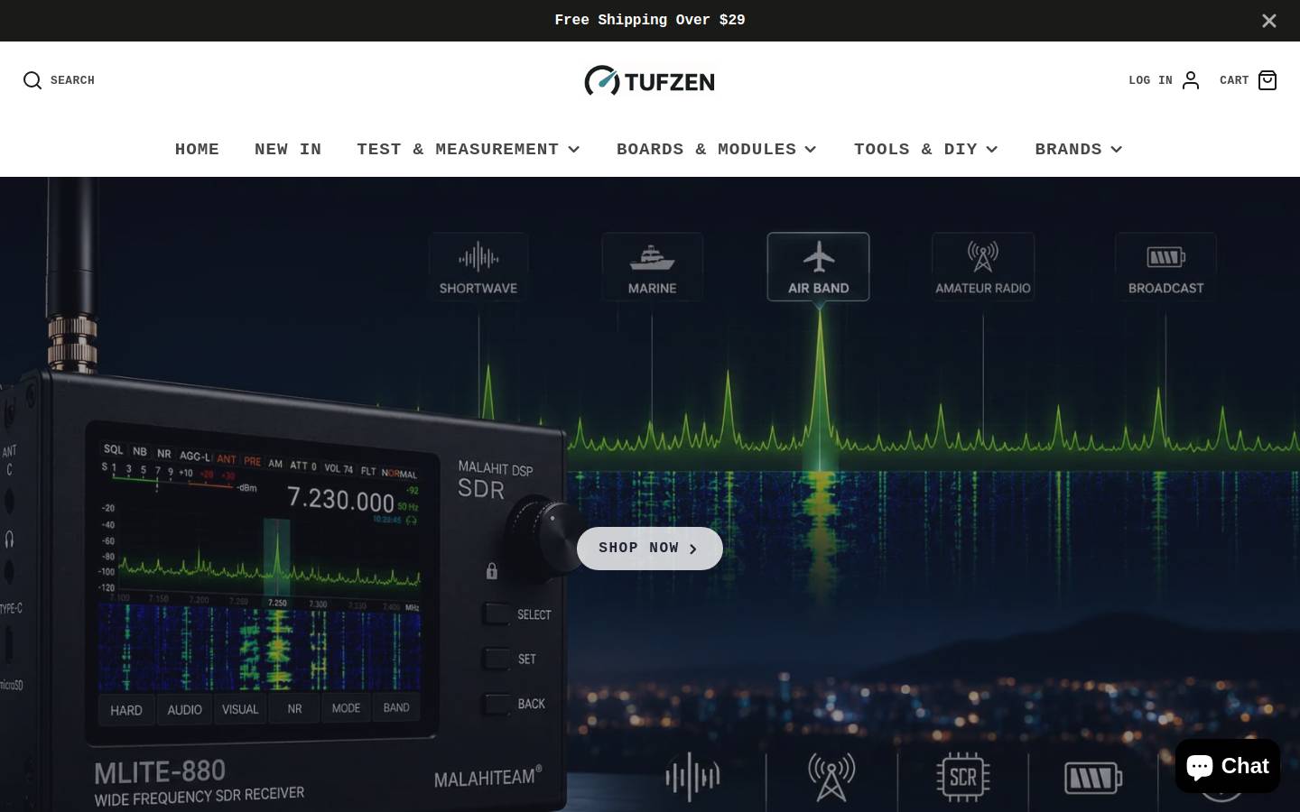Expand the TOOLS & DIY chevron
Image resolution: width=1300 pixels, height=812 pixels.
point(992,150)
